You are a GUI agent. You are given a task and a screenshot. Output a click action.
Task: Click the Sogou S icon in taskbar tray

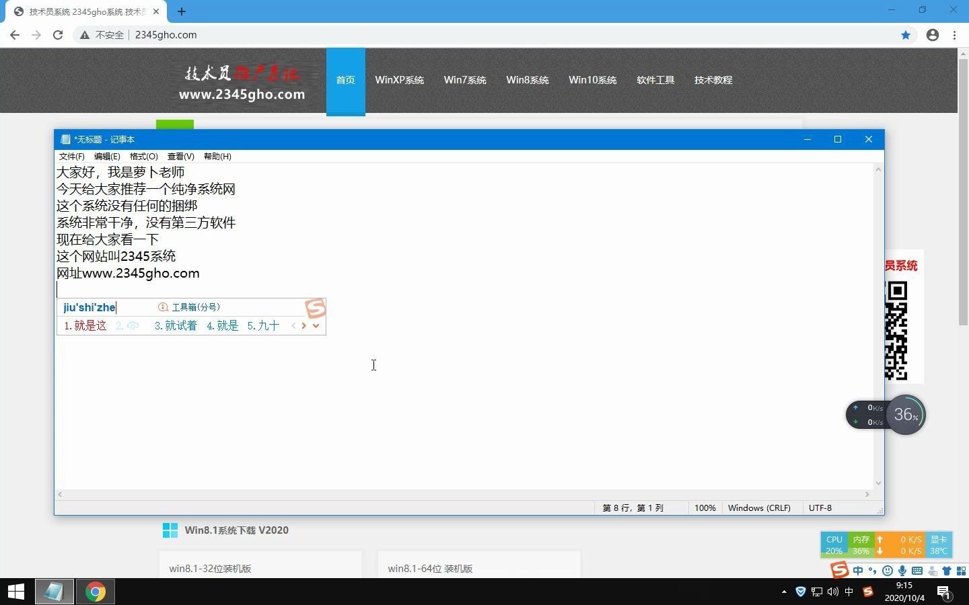pos(868,592)
